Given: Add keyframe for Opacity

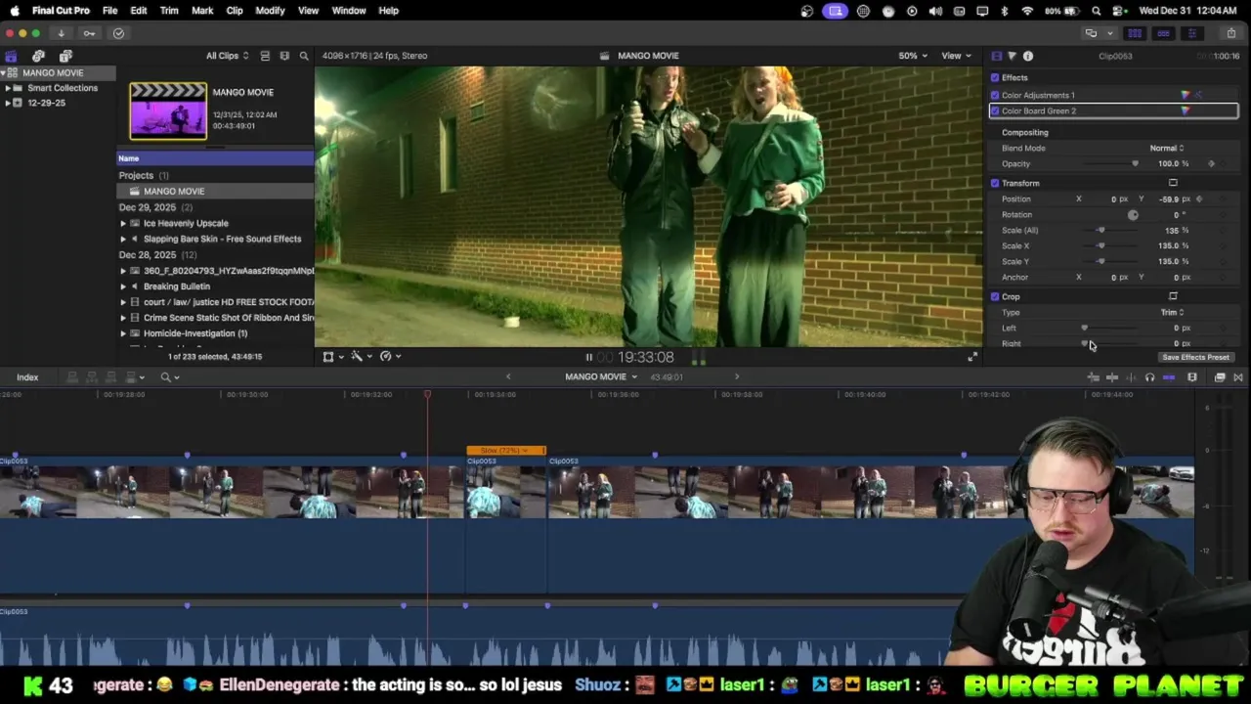Looking at the screenshot, I should coord(1212,163).
